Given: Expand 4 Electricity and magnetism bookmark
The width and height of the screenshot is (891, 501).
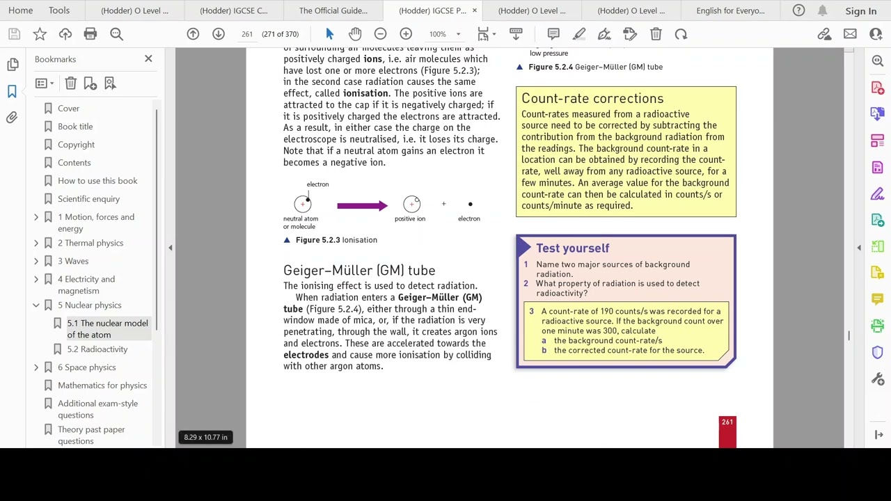Looking at the screenshot, I should coord(36,279).
